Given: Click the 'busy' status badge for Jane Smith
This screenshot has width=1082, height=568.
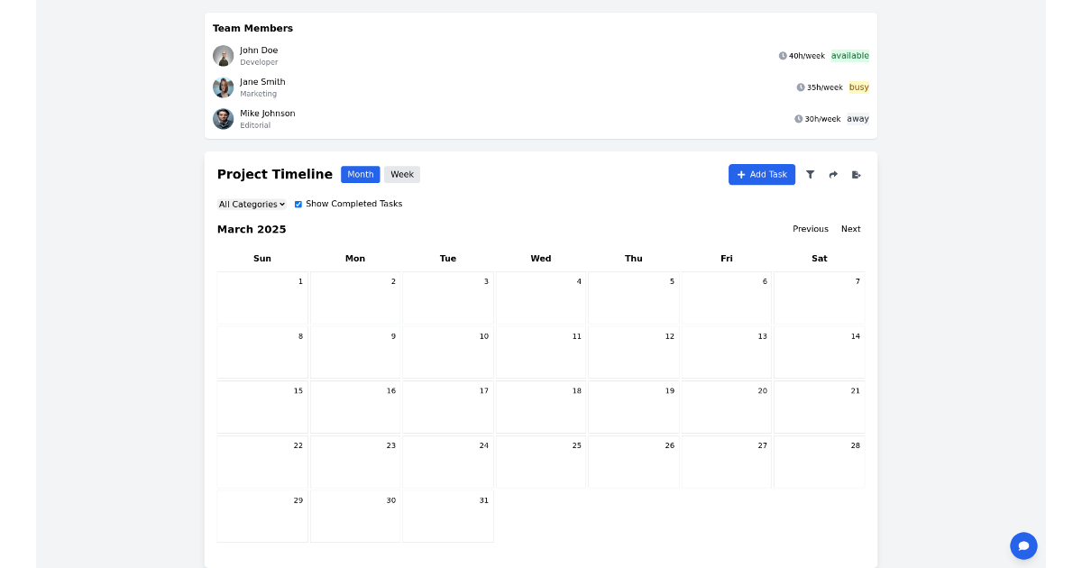Looking at the screenshot, I should click(x=858, y=87).
